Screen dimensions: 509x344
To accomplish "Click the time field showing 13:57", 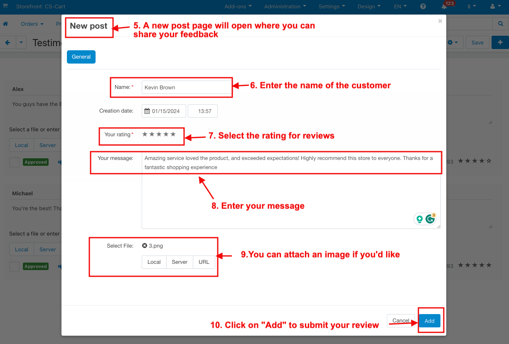I will 203,111.
